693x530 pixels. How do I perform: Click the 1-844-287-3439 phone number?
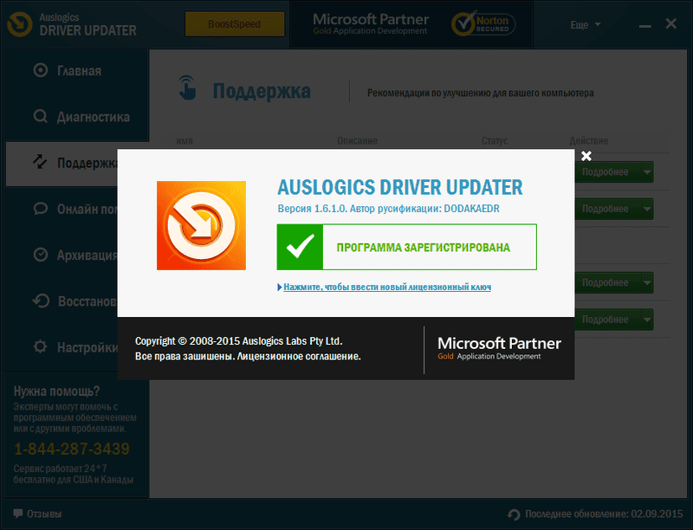tap(72, 449)
